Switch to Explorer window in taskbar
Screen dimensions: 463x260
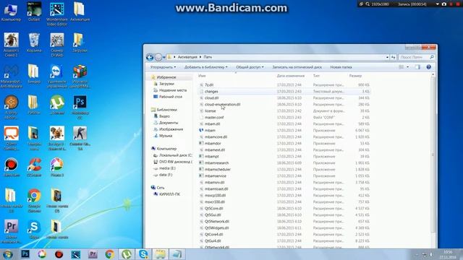(161, 254)
